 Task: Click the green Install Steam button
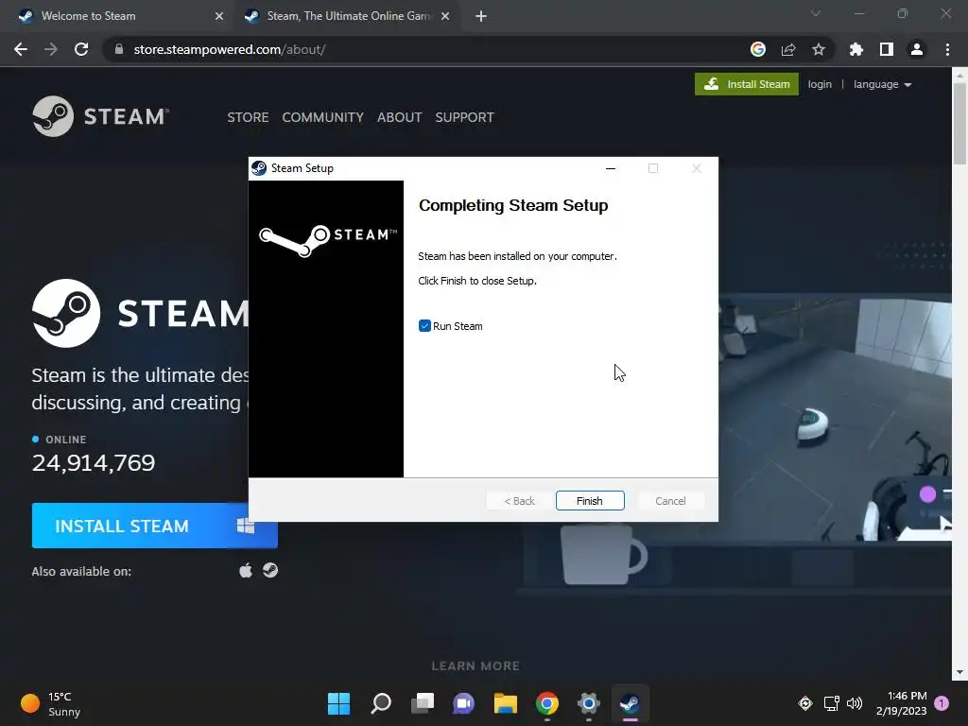[747, 84]
